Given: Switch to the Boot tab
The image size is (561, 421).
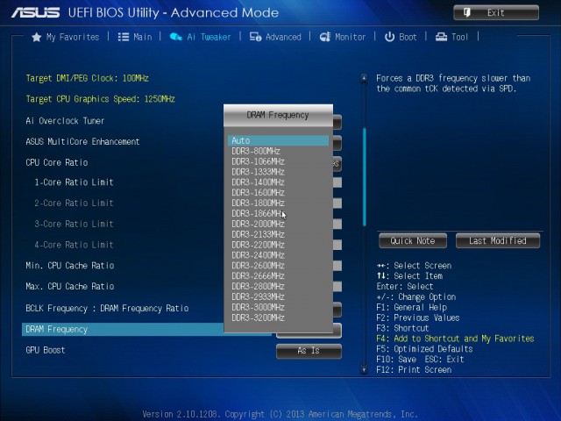Looking at the screenshot, I should 401,37.
